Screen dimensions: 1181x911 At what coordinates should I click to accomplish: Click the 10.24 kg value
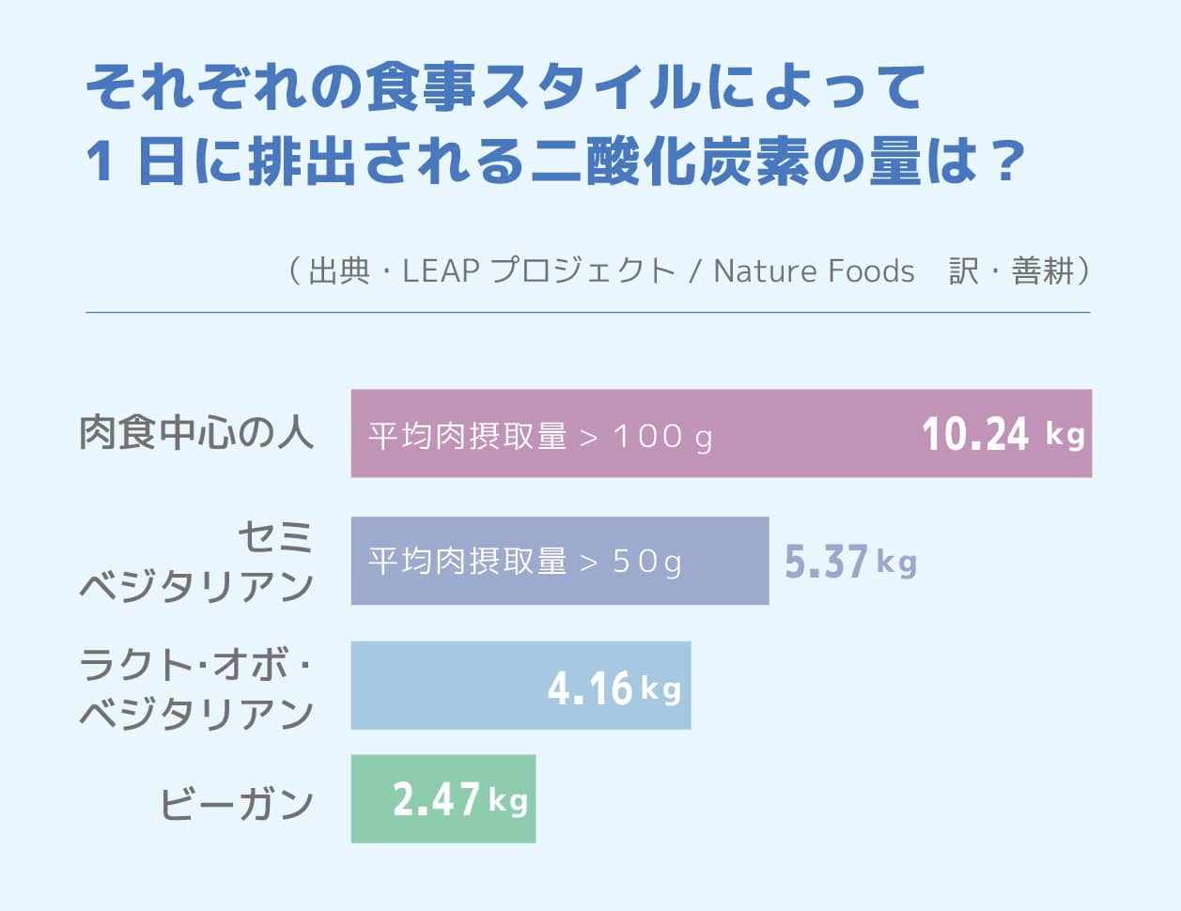tap(1002, 434)
